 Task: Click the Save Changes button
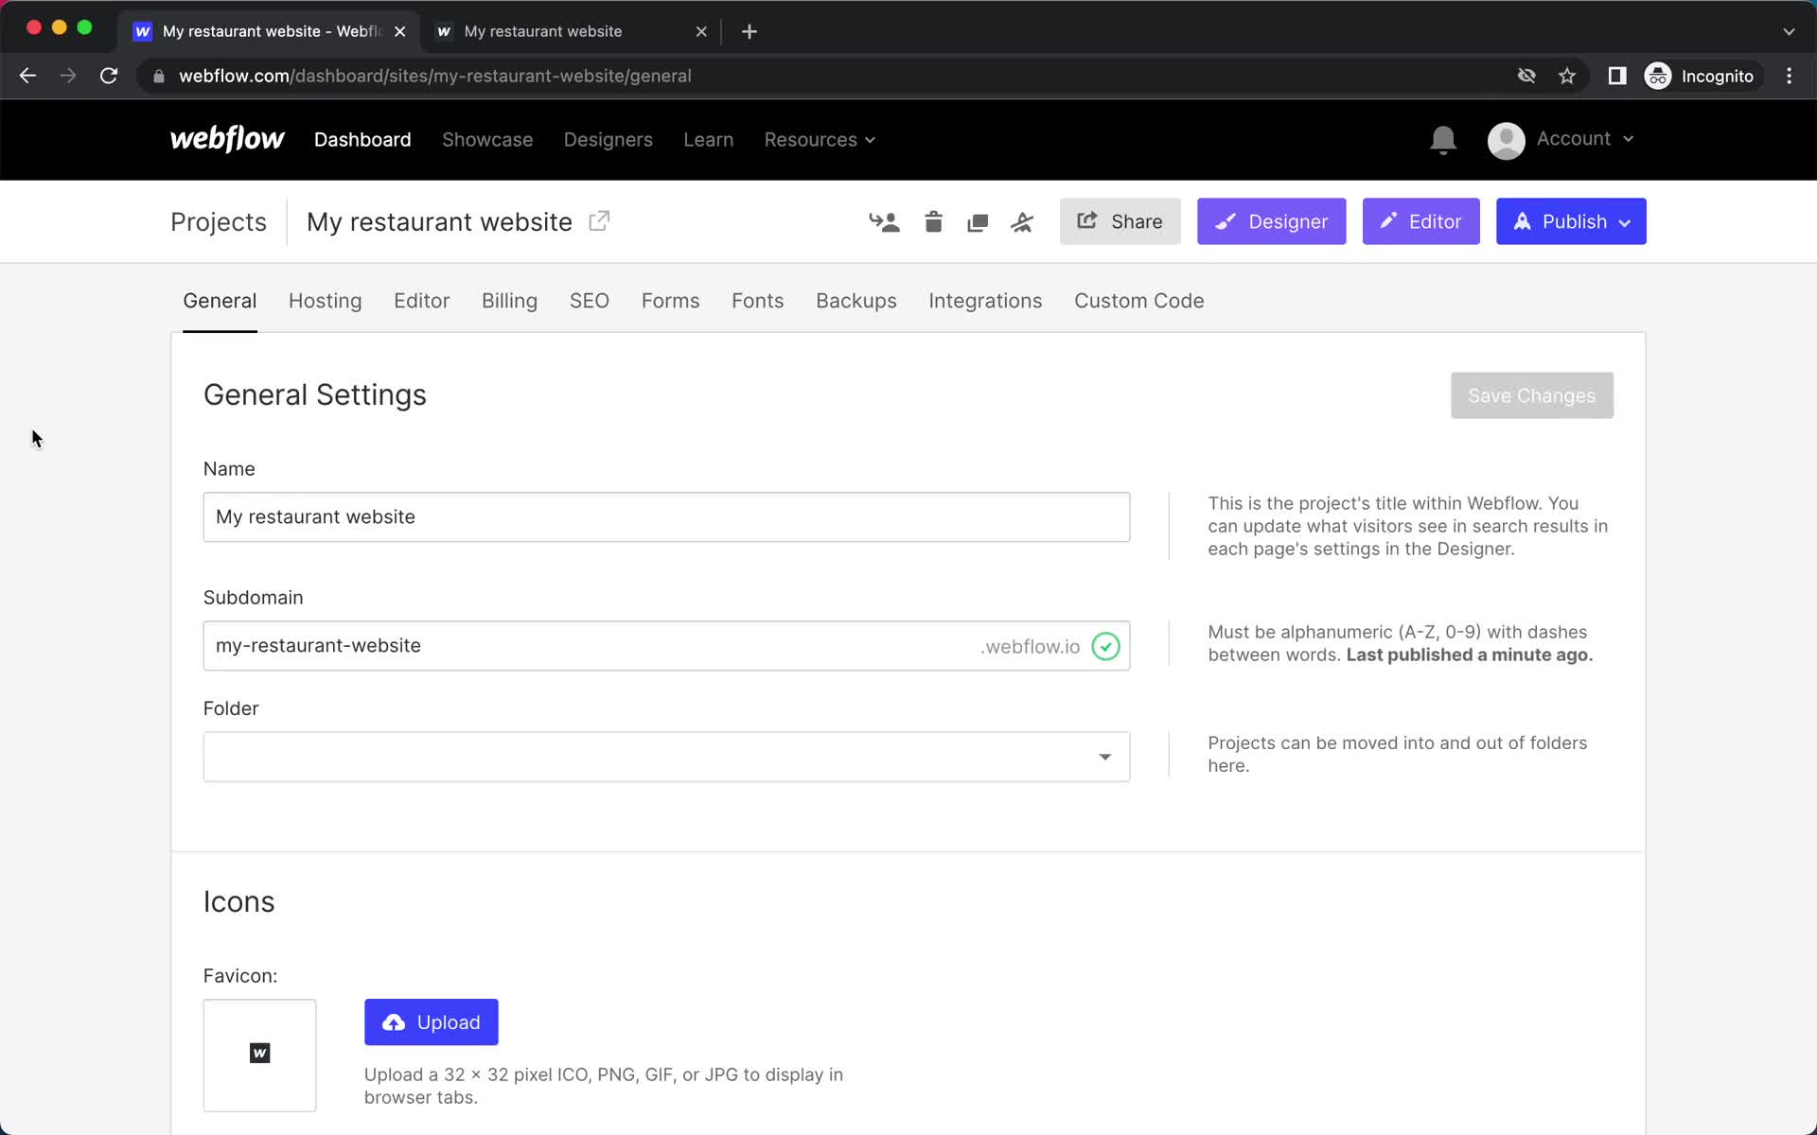1532,395
